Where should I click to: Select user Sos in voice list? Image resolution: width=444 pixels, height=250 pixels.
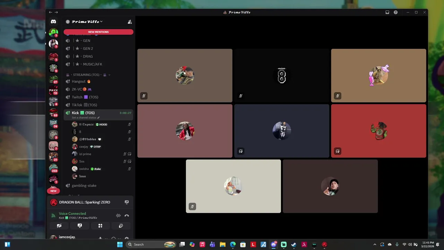[x=102, y=161]
